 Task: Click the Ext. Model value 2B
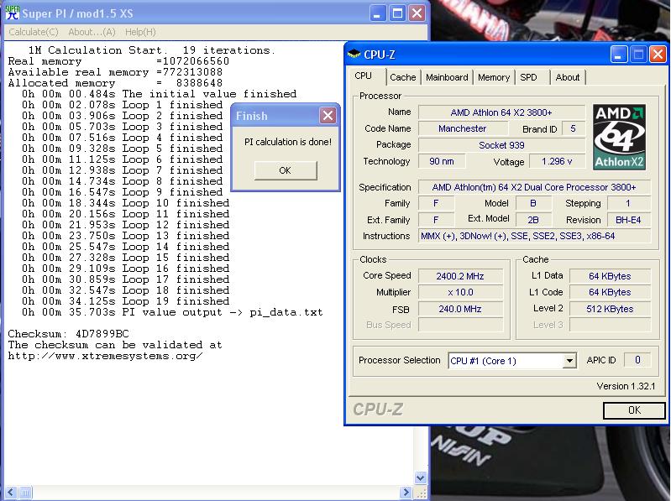533,220
